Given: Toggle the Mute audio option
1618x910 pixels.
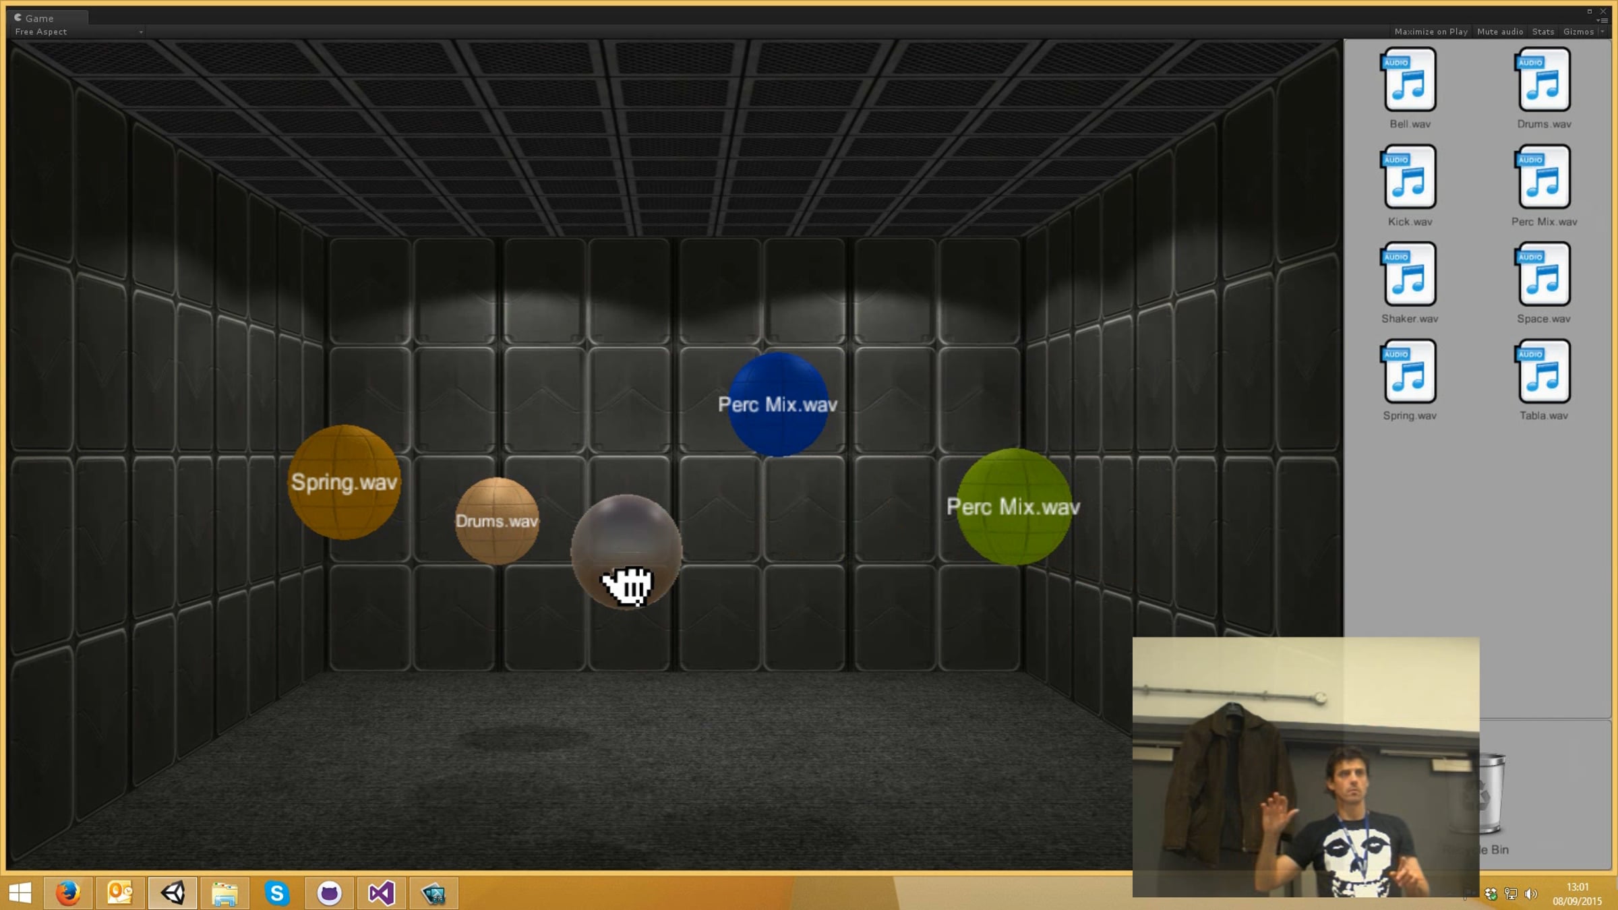Looking at the screenshot, I should (x=1500, y=32).
